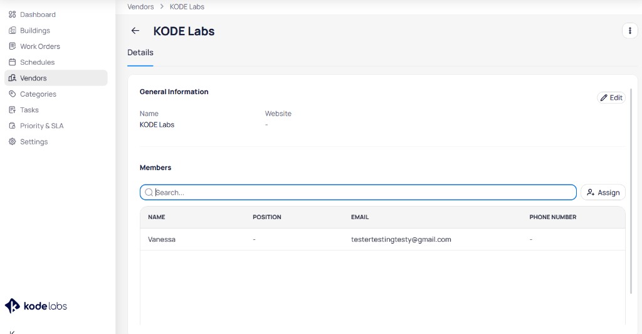Click the Vendors sidebar icon
642x334 pixels.
(13, 78)
